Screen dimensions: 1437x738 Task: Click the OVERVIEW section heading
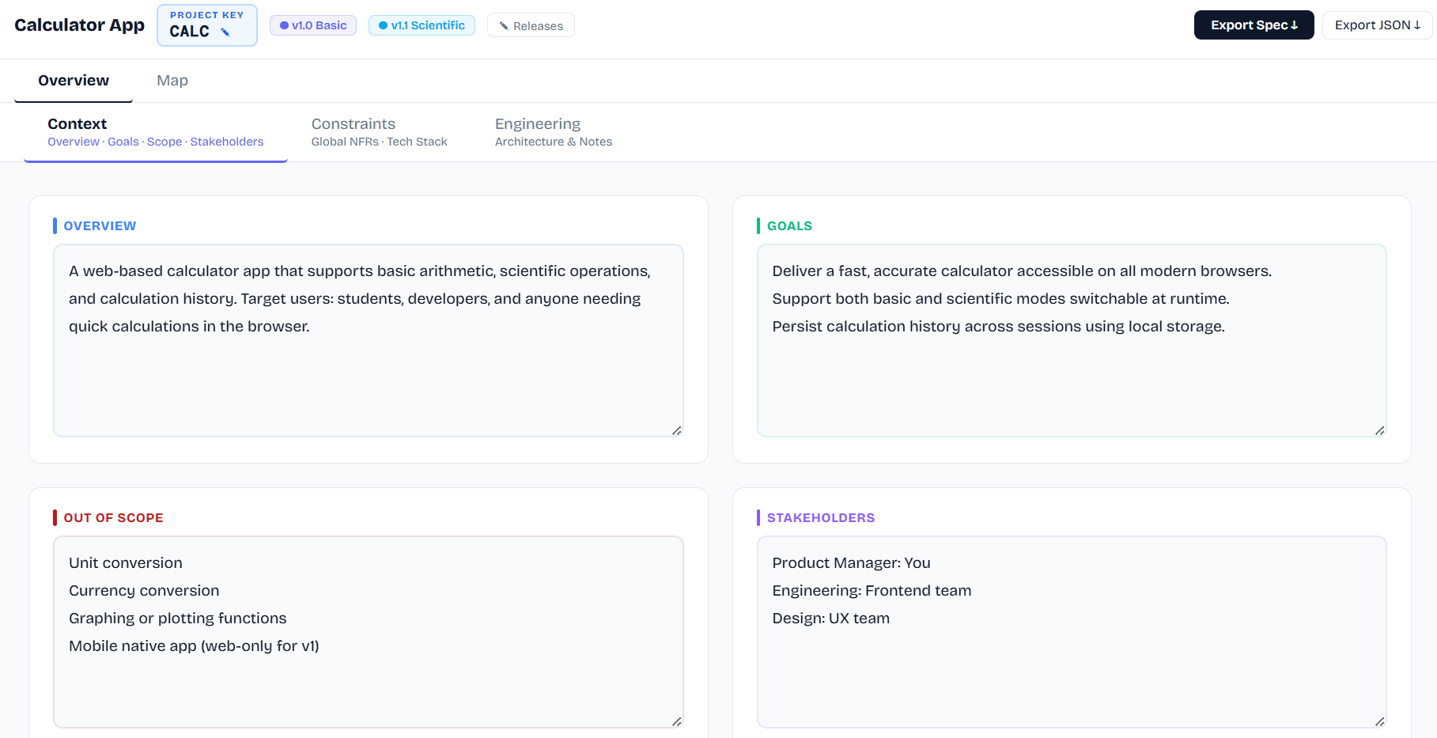(100, 226)
